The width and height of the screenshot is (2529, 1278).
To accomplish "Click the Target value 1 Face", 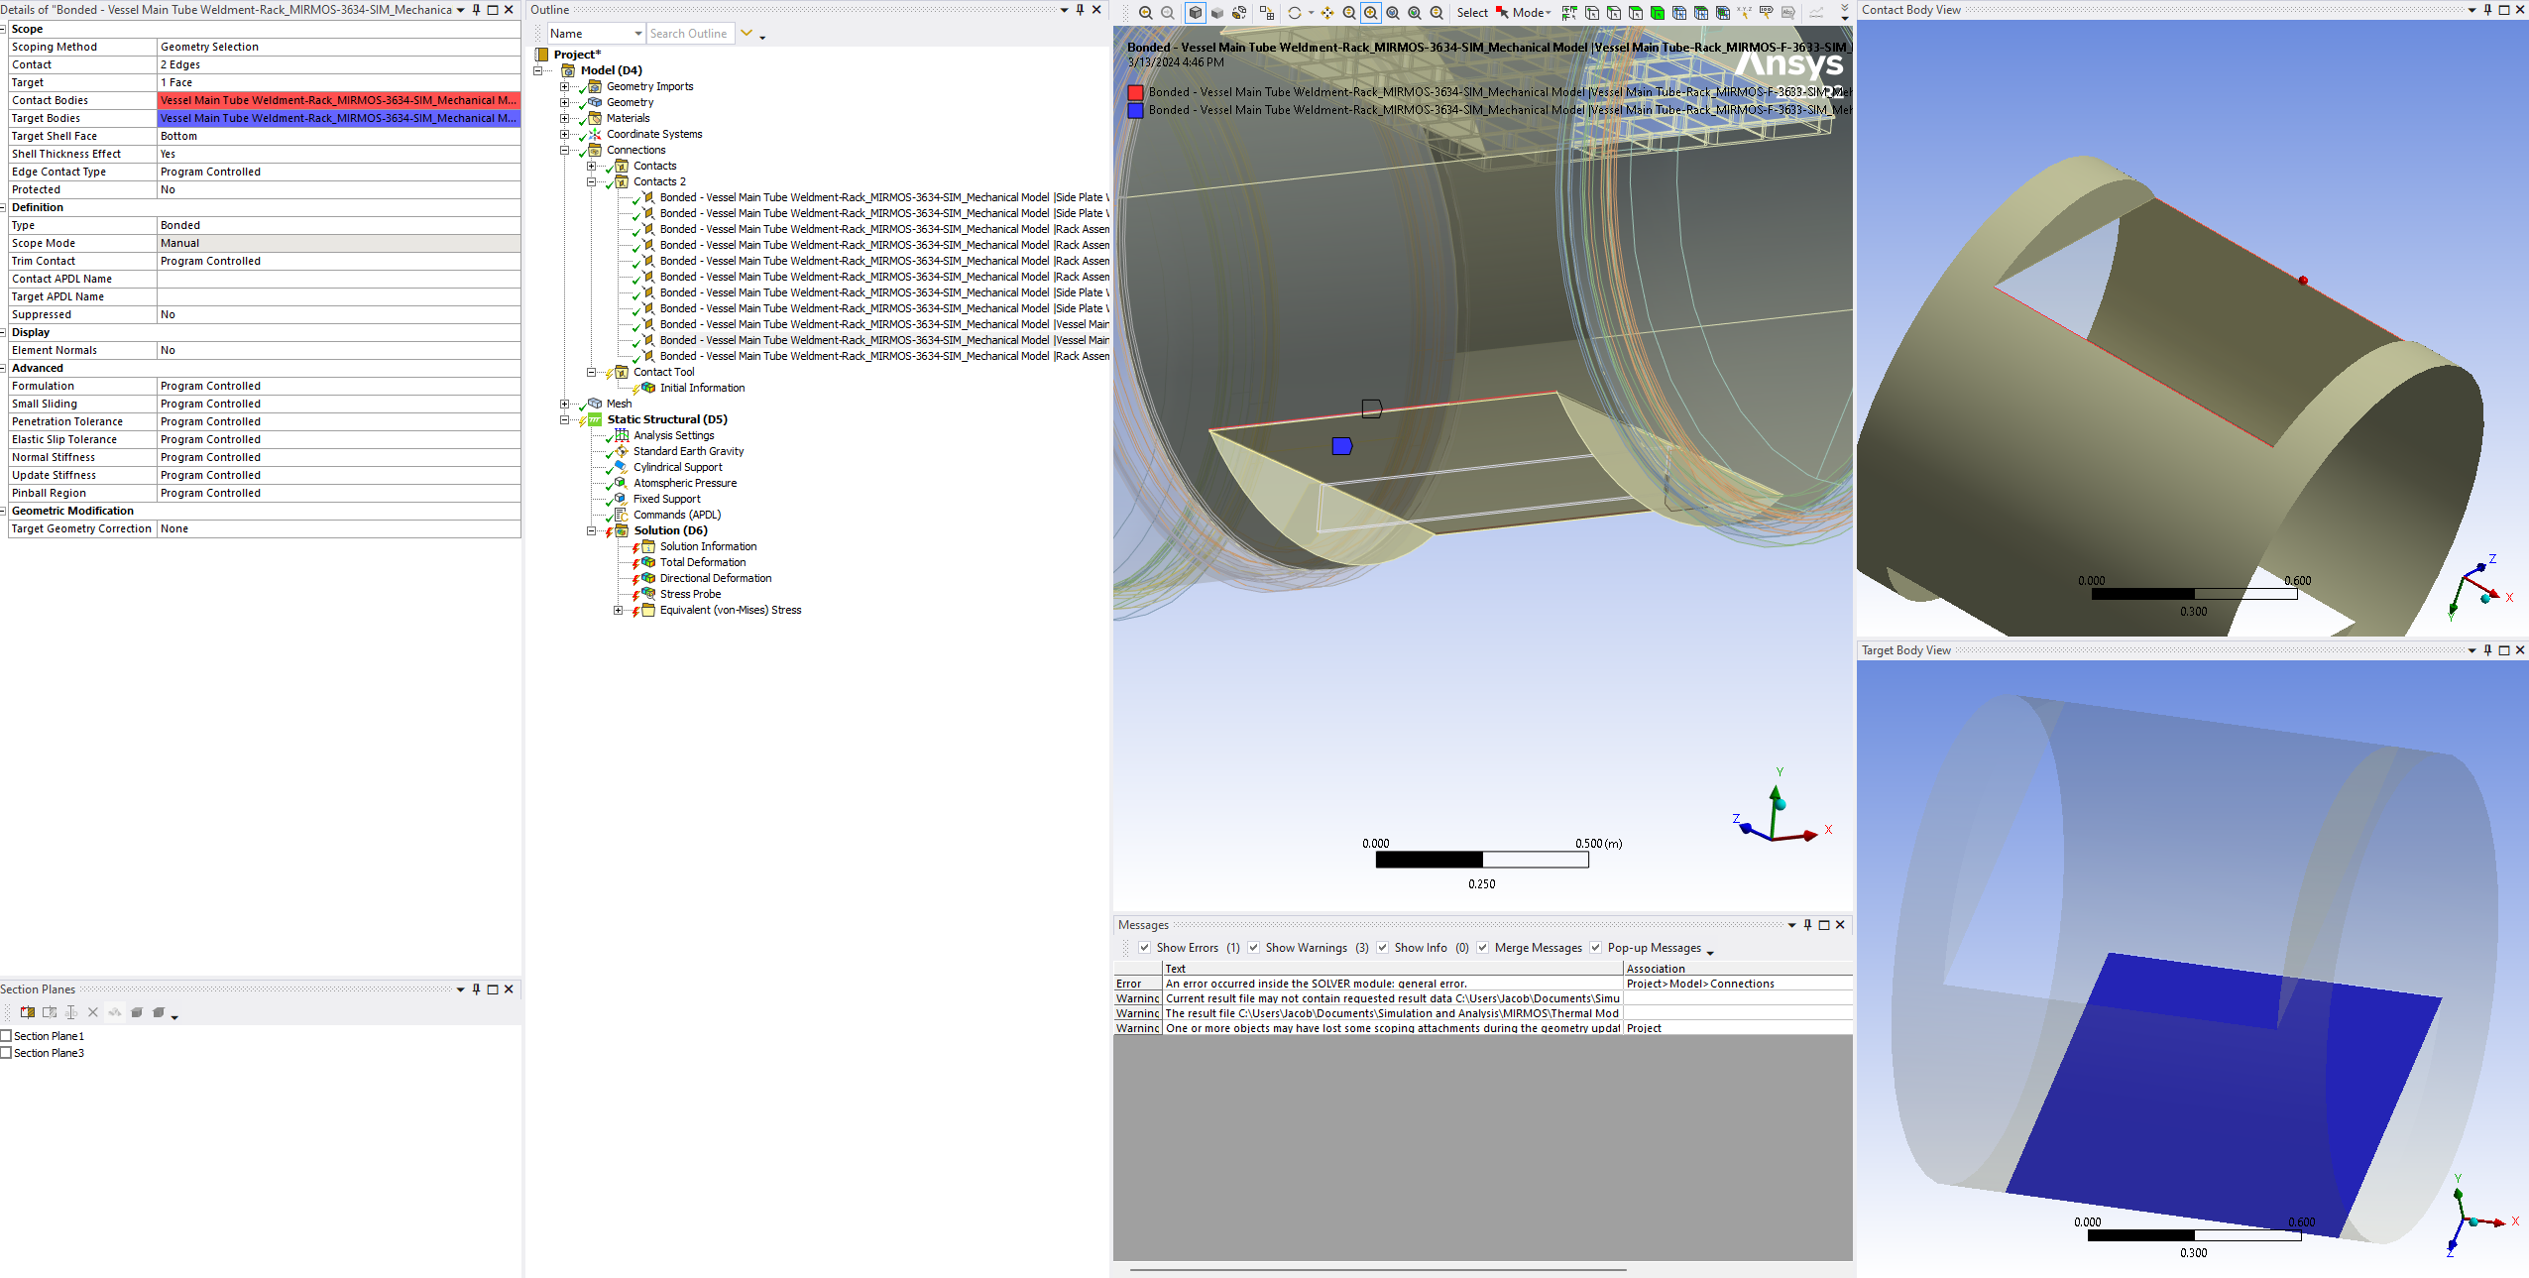I will click(339, 83).
